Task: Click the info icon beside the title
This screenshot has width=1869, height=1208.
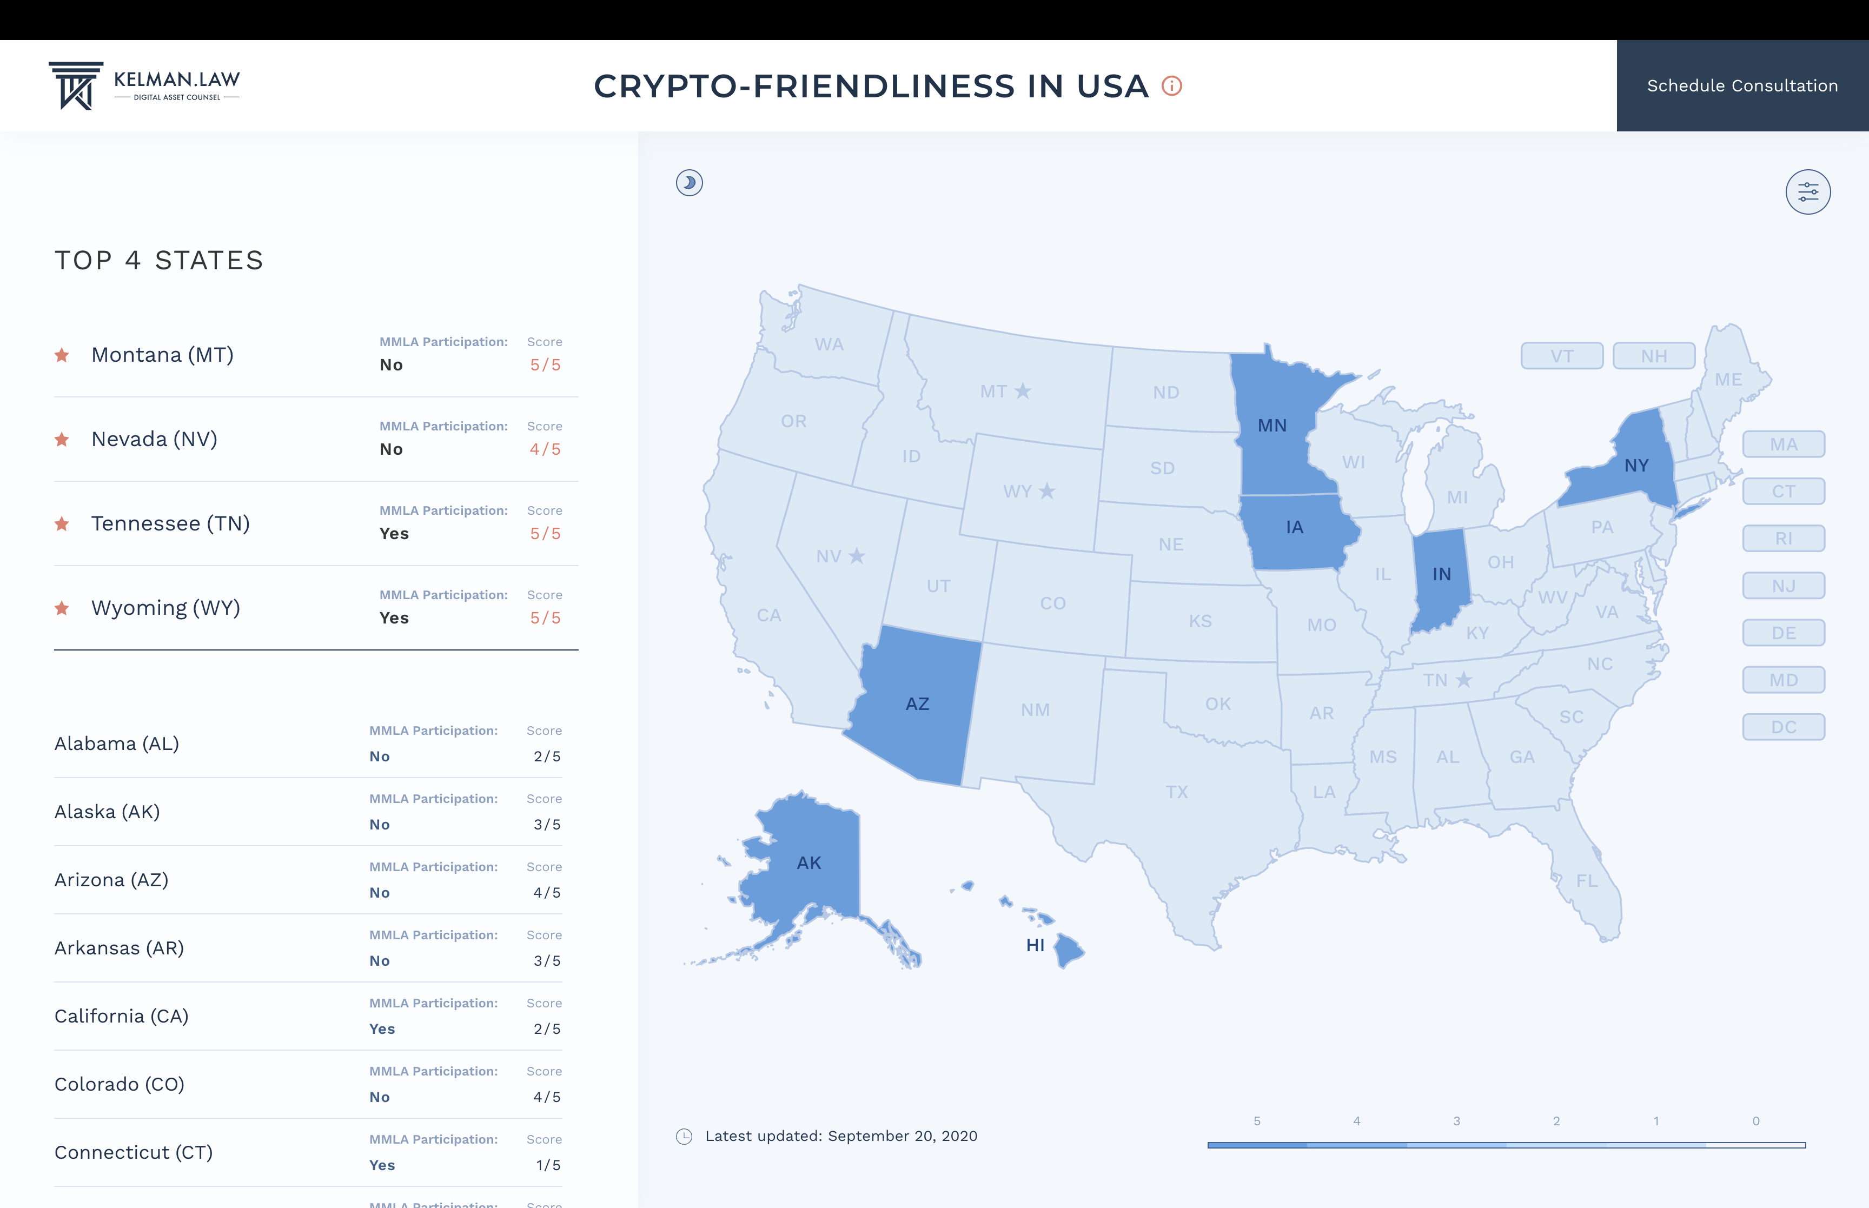Action: [1171, 85]
